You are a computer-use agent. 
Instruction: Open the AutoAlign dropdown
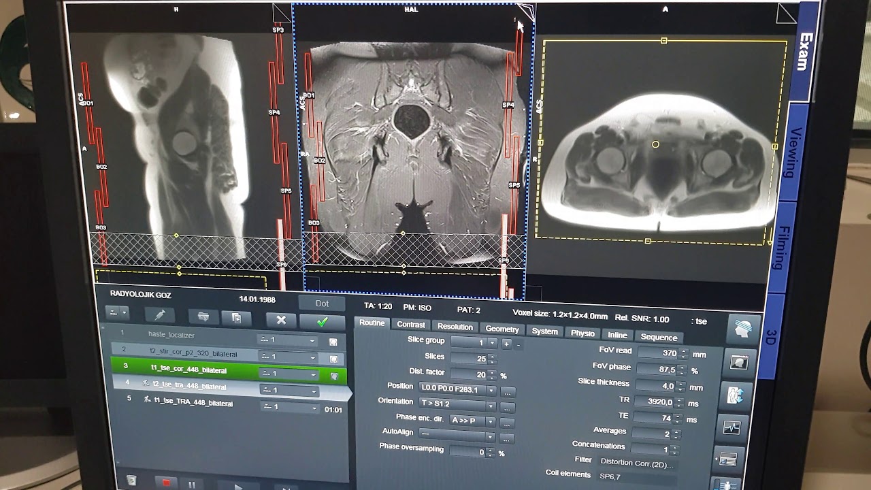click(x=457, y=436)
